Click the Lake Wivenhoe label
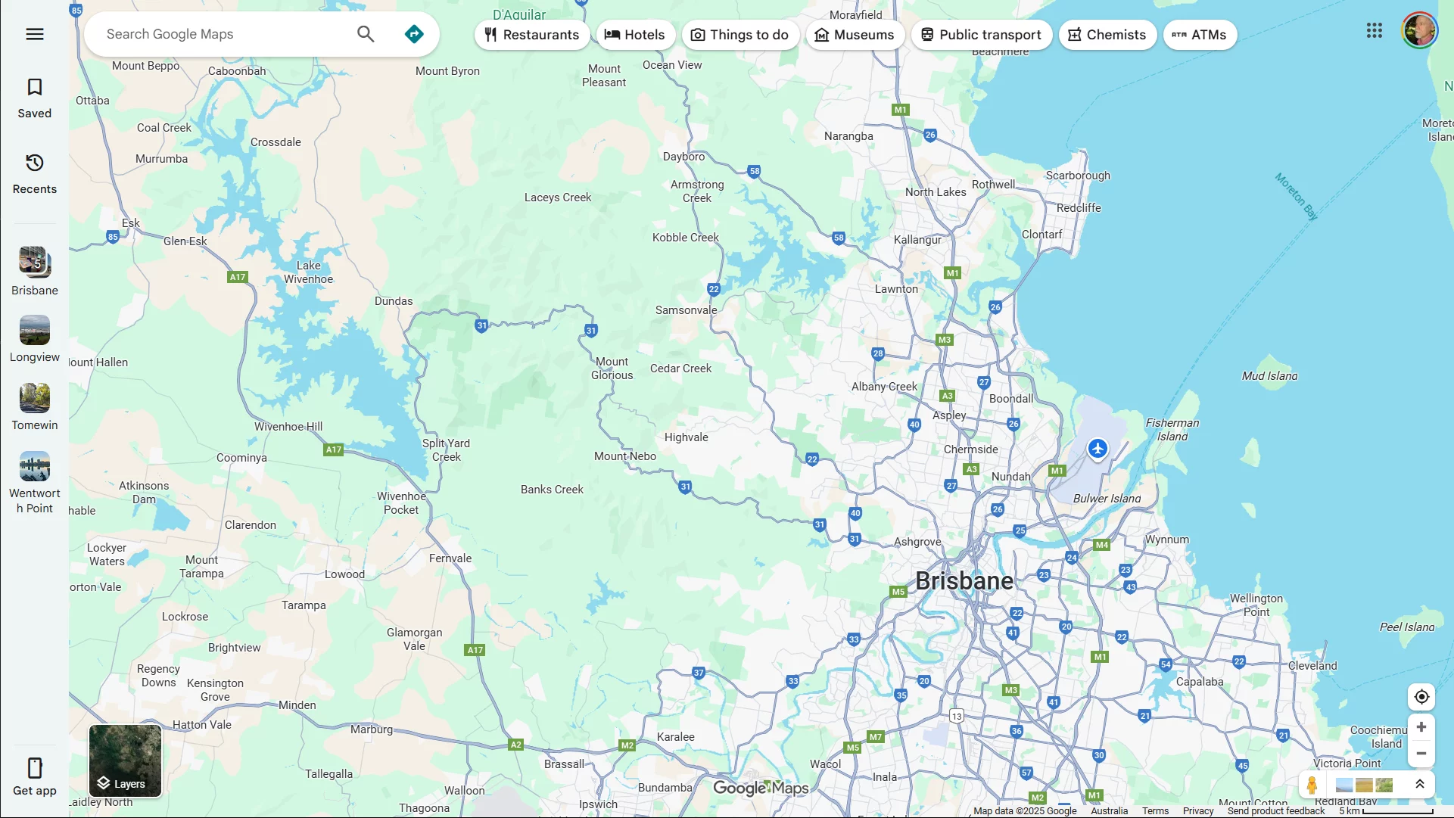This screenshot has height=818, width=1454. pos(309,272)
